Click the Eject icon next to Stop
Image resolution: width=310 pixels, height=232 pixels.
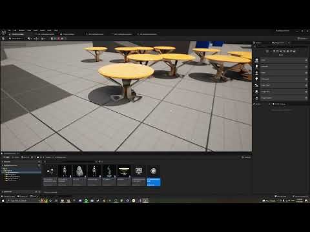point(62,39)
